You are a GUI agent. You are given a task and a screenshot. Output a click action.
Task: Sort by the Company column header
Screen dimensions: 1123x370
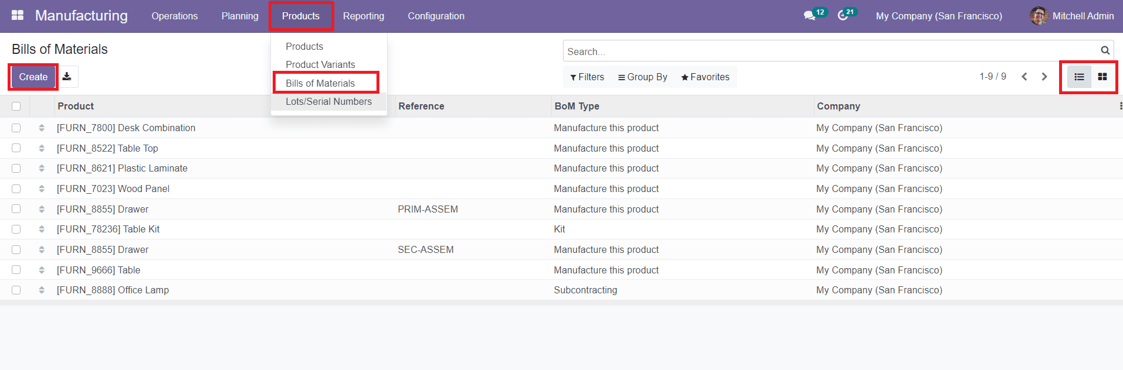839,106
